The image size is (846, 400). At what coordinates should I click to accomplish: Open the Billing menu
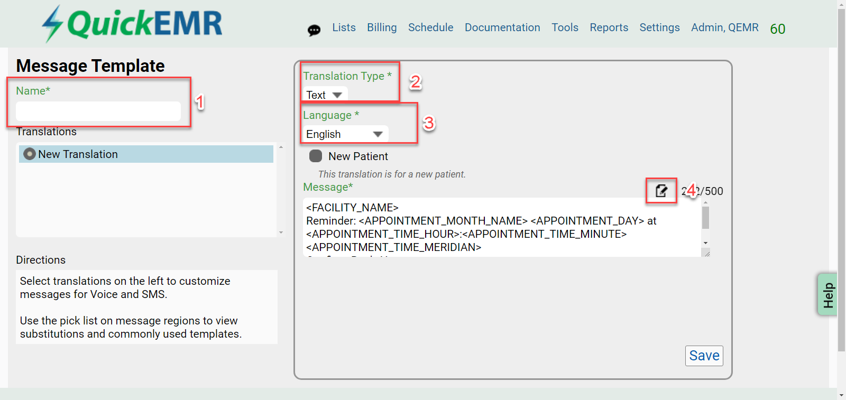click(382, 27)
